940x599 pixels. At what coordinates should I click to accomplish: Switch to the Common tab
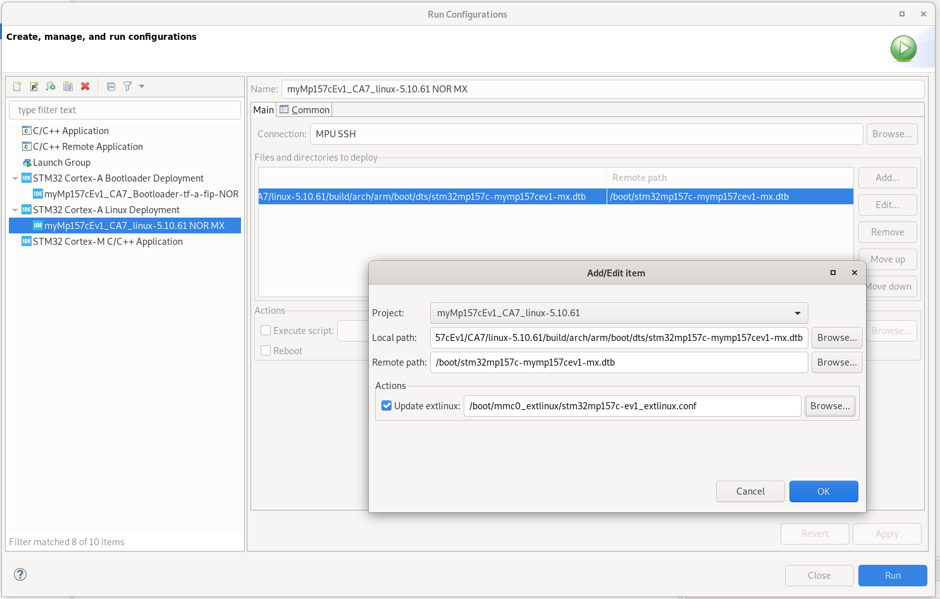[304, 110]
